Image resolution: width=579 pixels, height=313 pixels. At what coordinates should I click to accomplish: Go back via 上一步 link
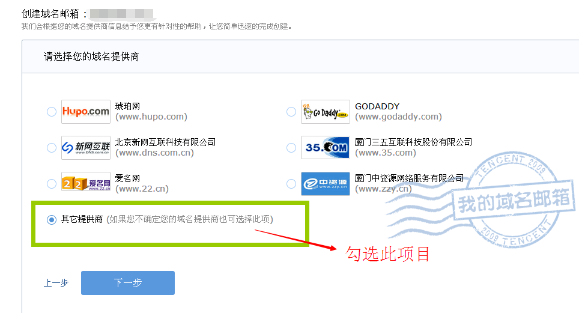coord(56,283)
